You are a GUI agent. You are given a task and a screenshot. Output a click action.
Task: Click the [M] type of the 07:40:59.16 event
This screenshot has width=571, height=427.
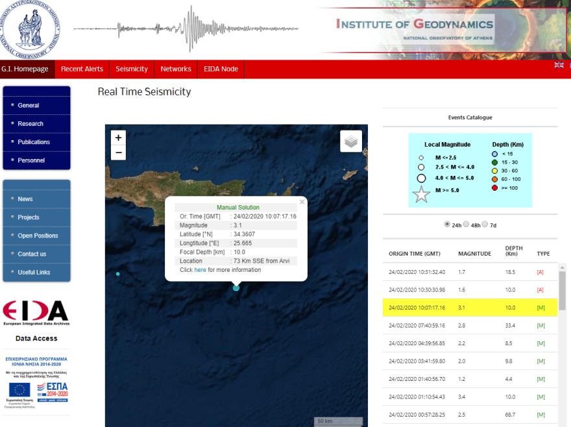click(x=541, y=325)
